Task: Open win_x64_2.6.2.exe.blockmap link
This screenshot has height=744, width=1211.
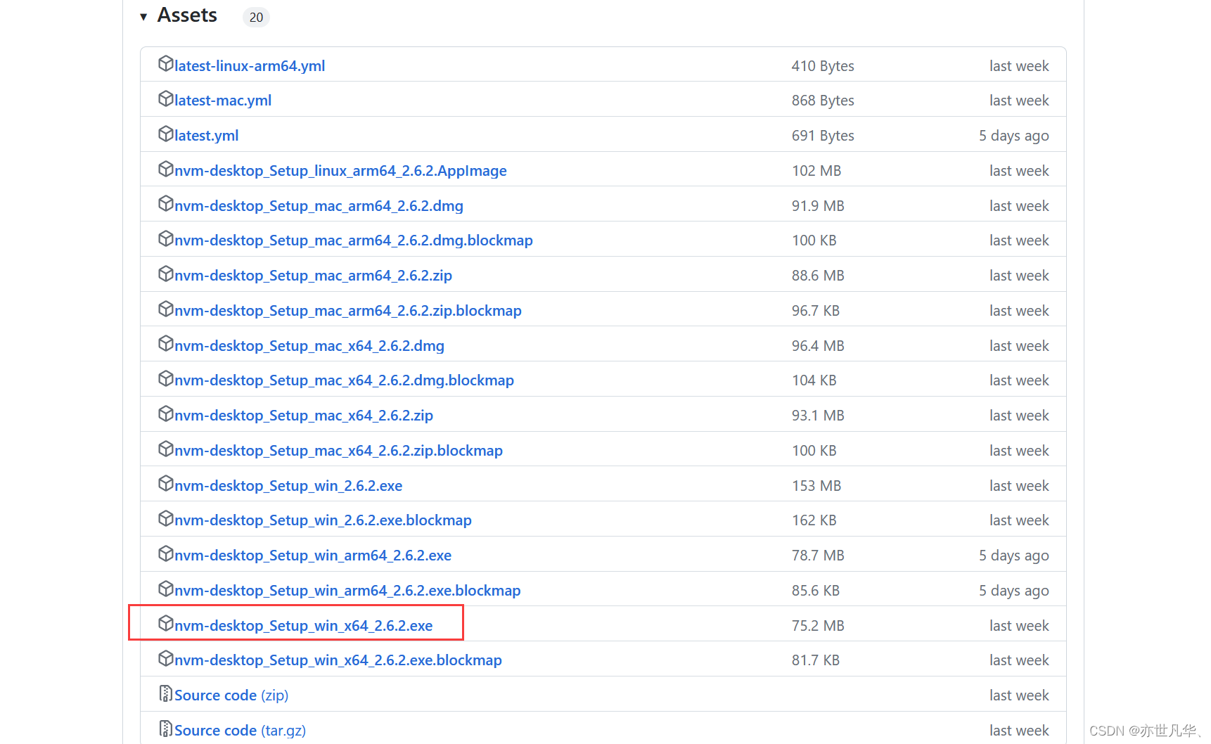Action: (x=338, y=660)
